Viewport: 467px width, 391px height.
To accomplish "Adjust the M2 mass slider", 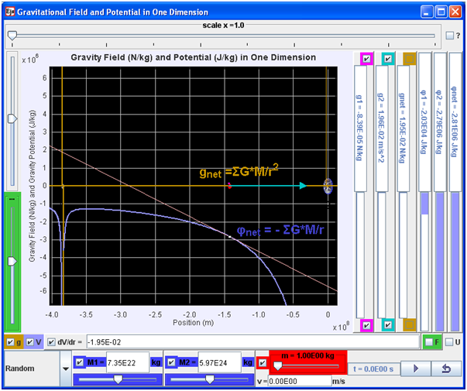I will point(210,379).
